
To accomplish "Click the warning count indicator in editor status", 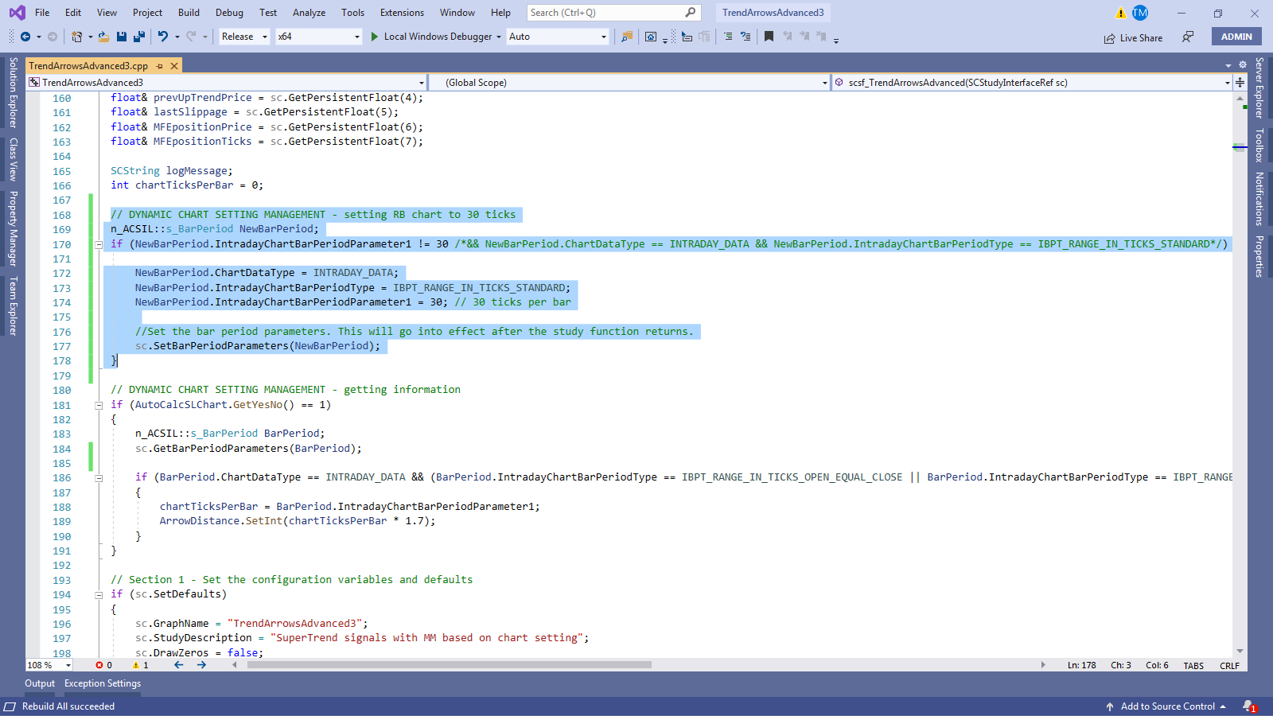I will 140,665.
